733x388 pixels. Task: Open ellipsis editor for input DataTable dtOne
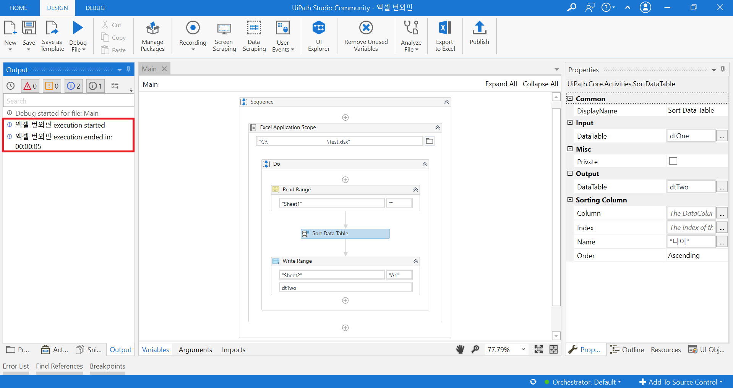722,136
